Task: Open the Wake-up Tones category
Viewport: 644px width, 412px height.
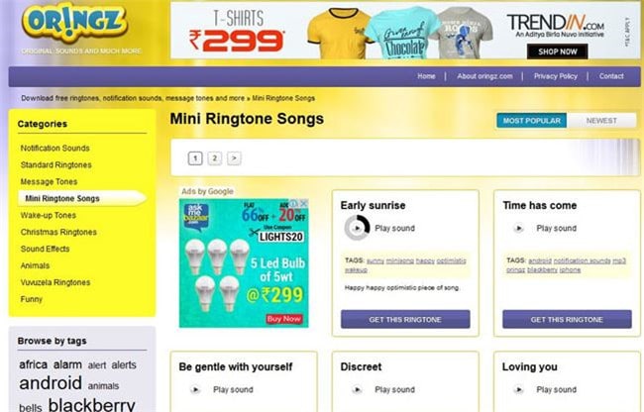Action: click(x=49, y=216)
